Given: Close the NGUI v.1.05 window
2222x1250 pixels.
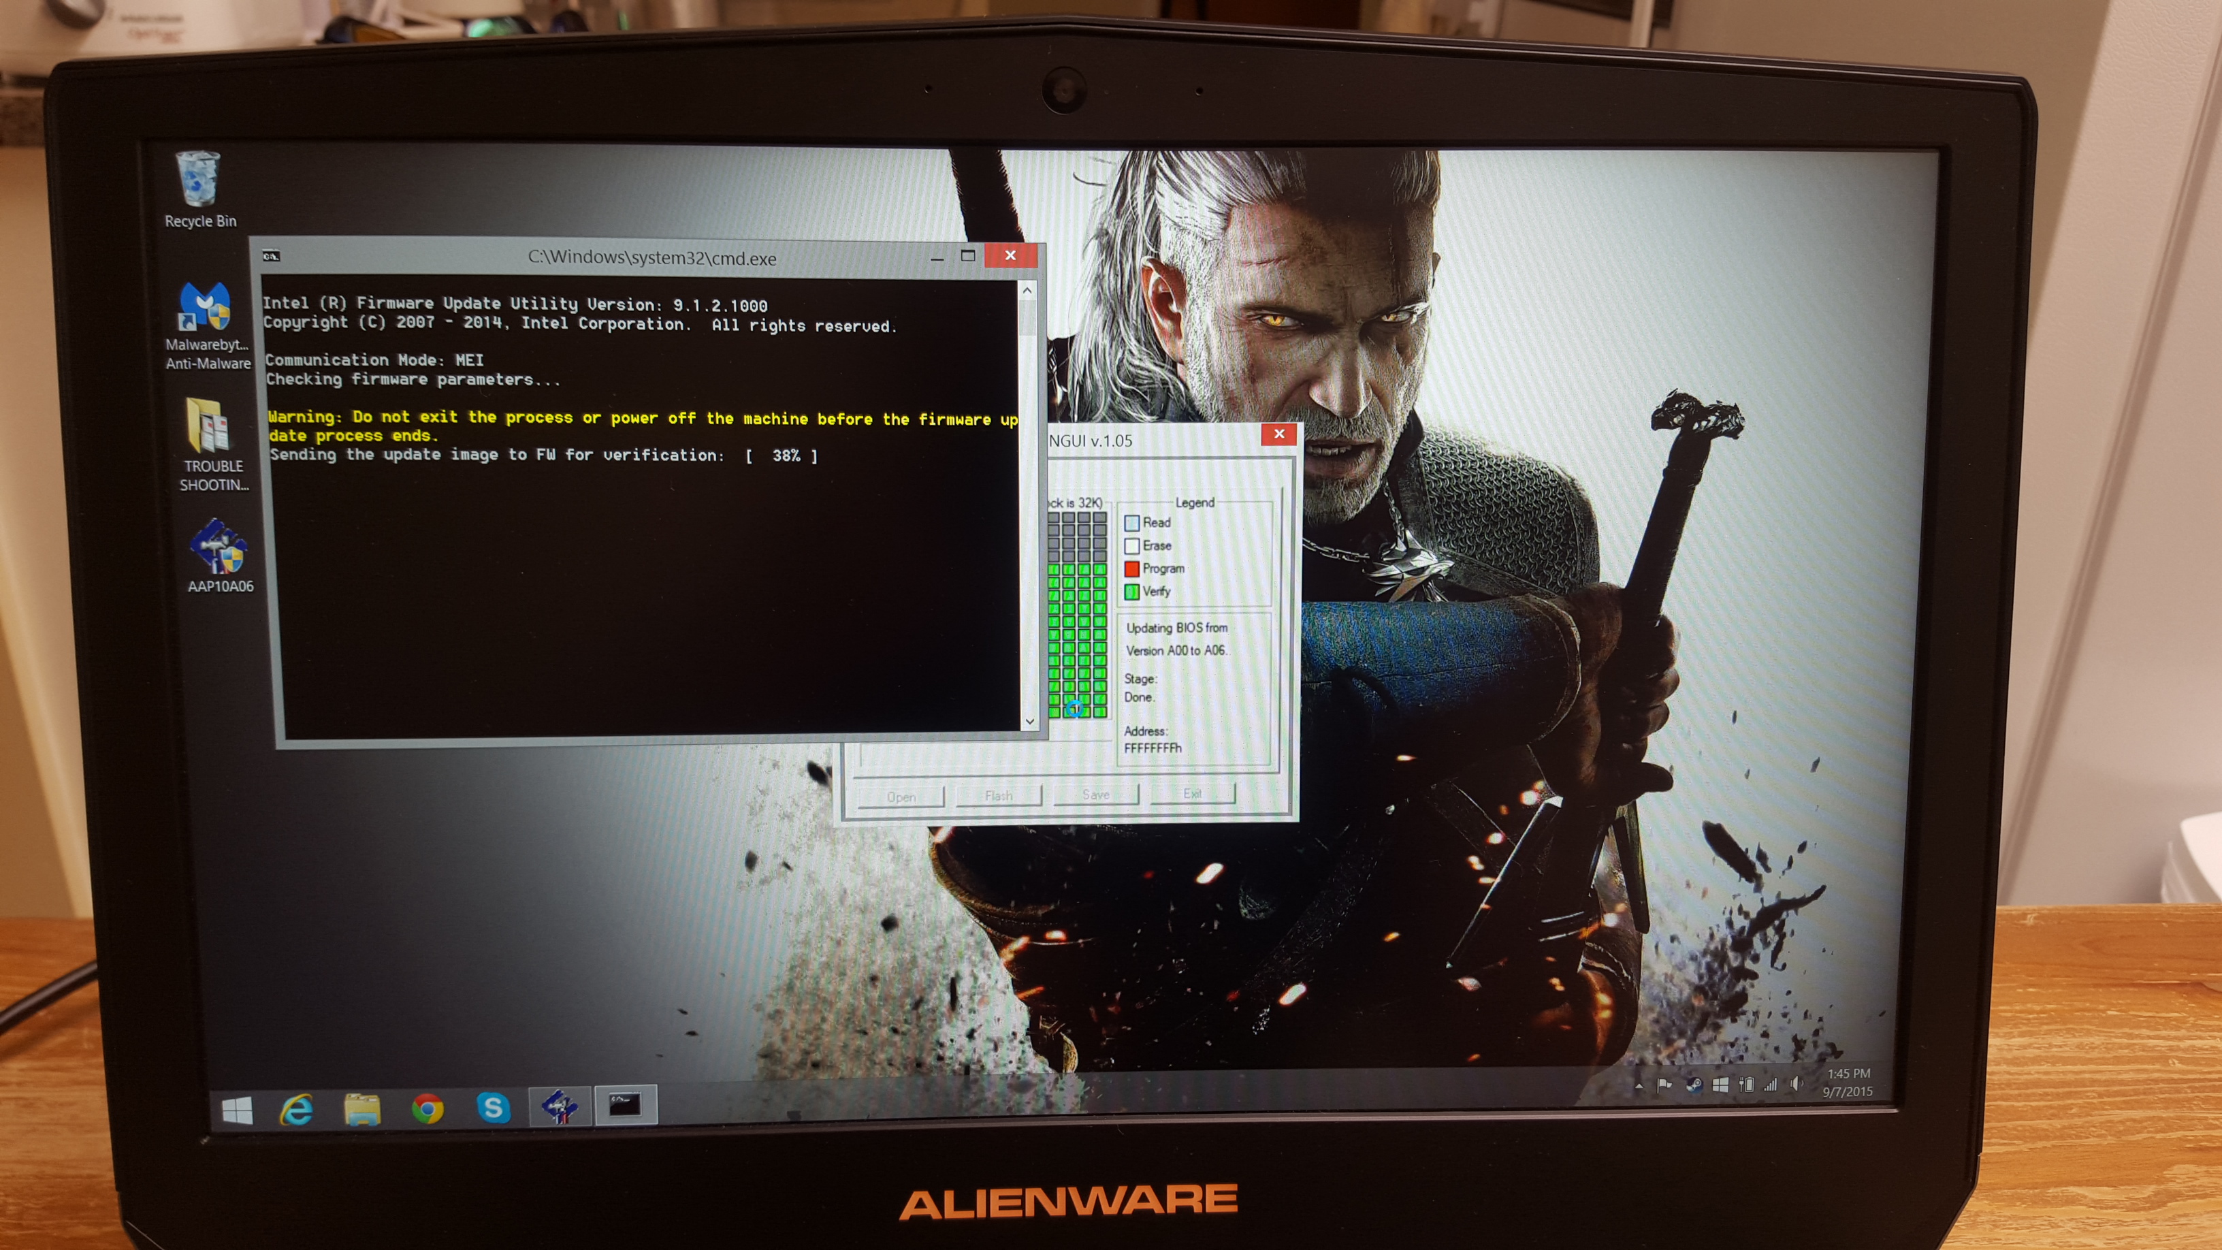Looking at the screenshot, I should (1279, 434).
